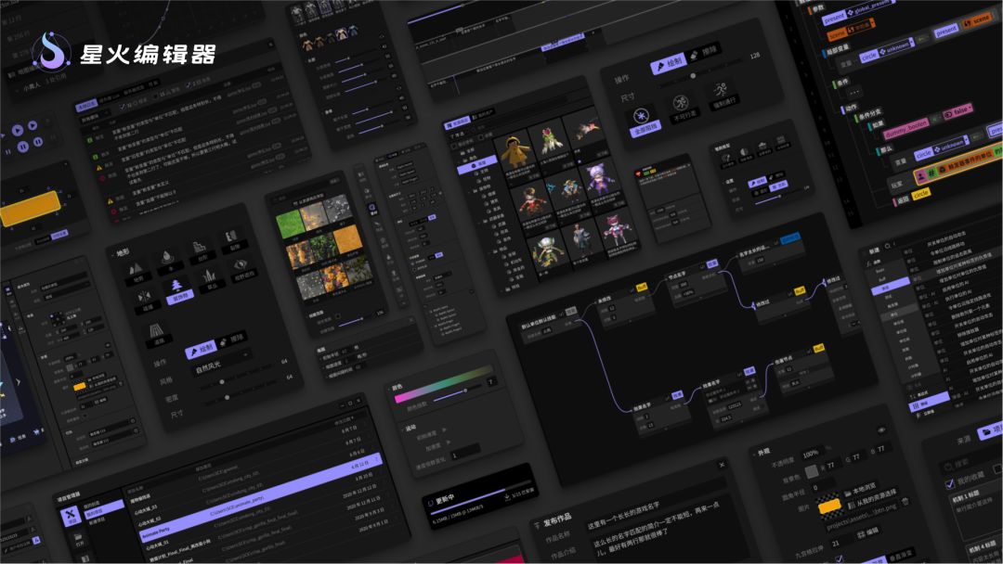Click the 绘制 button in the 地形 panel
This screenshot has width=1003, height=564.
click(x=201, y=350)
